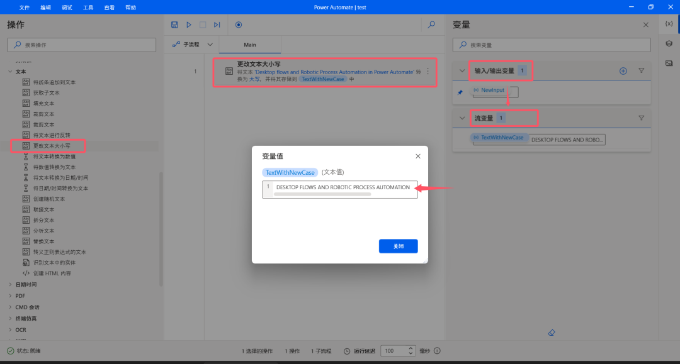
Task: Click the icon of 创建 HTML 内容
Action: [x=26, y=273]
